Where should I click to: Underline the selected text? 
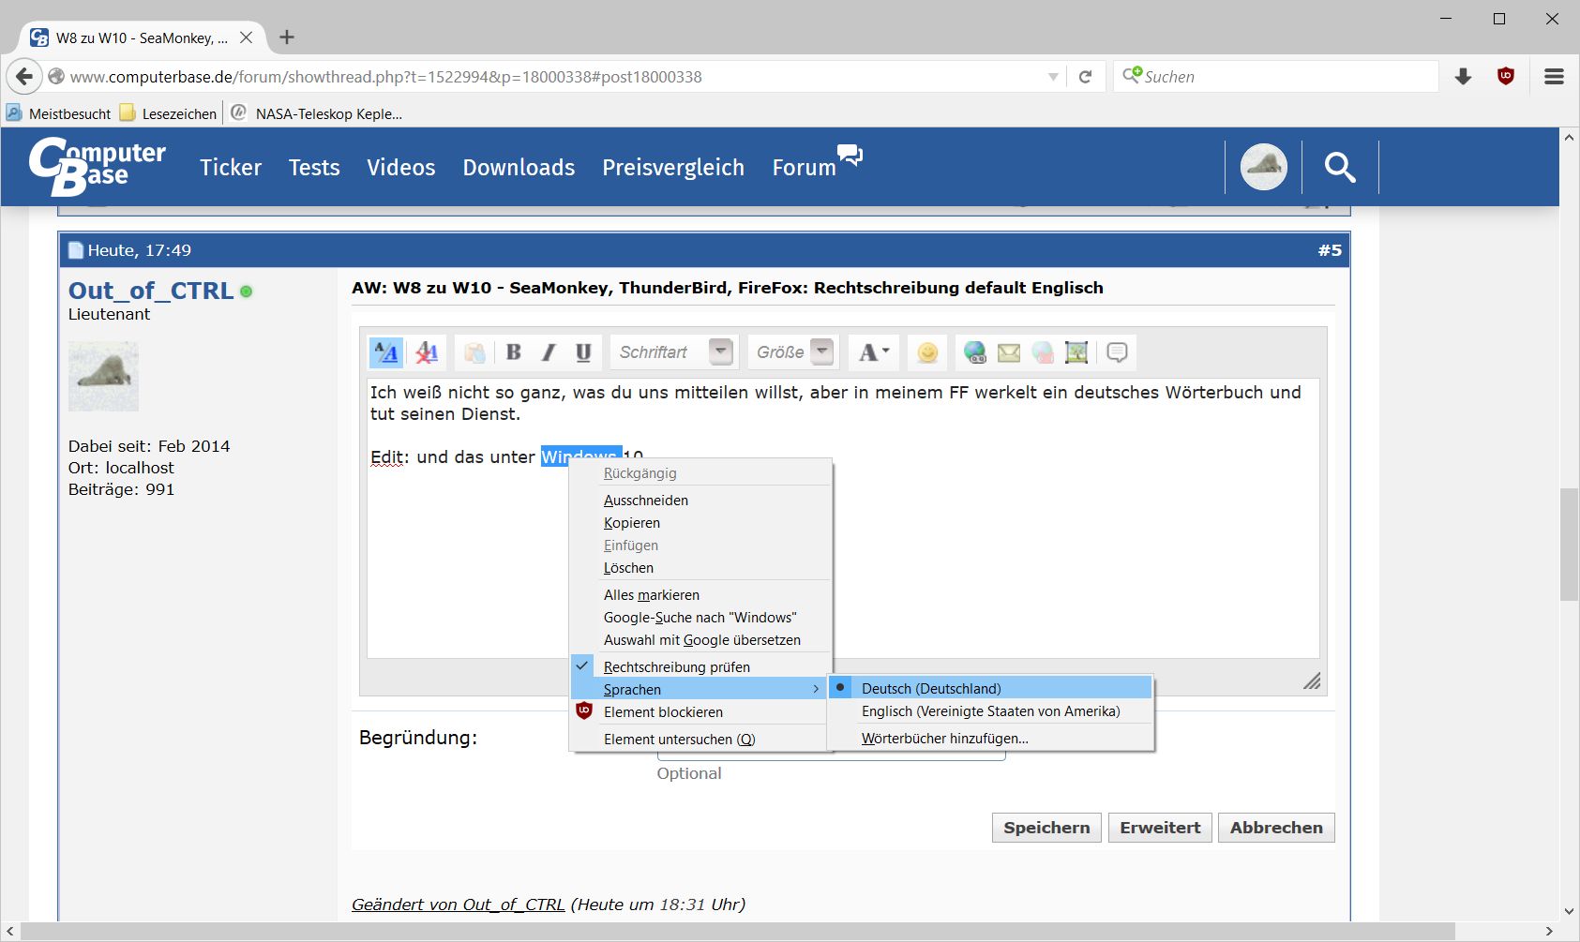(583, 352)
